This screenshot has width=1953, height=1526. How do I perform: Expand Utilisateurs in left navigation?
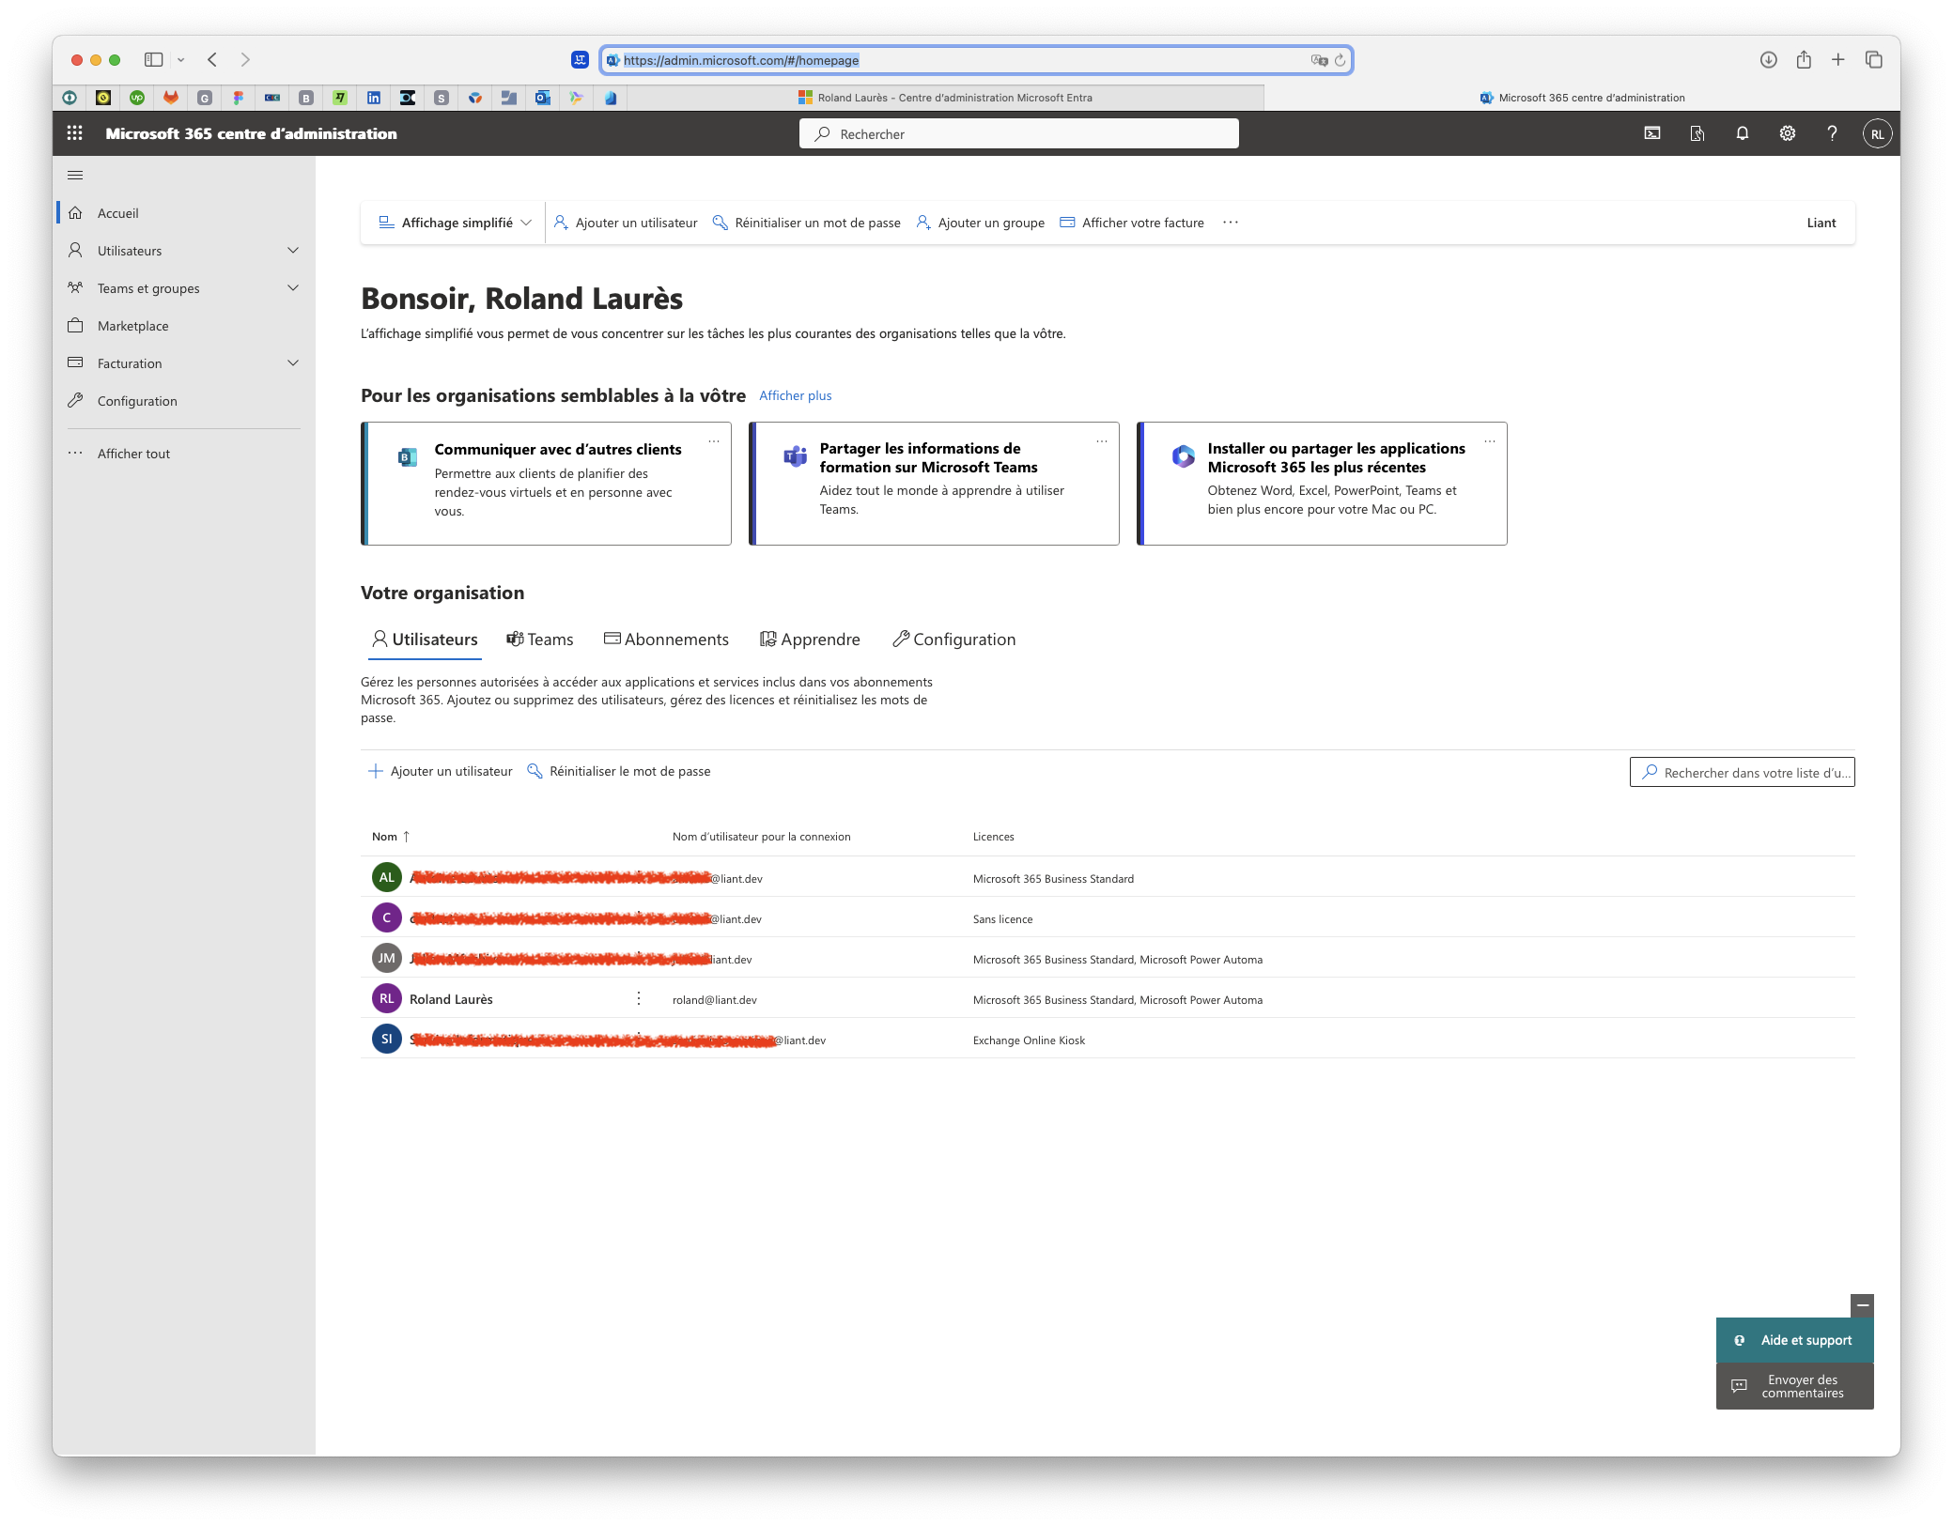point(293,251)
